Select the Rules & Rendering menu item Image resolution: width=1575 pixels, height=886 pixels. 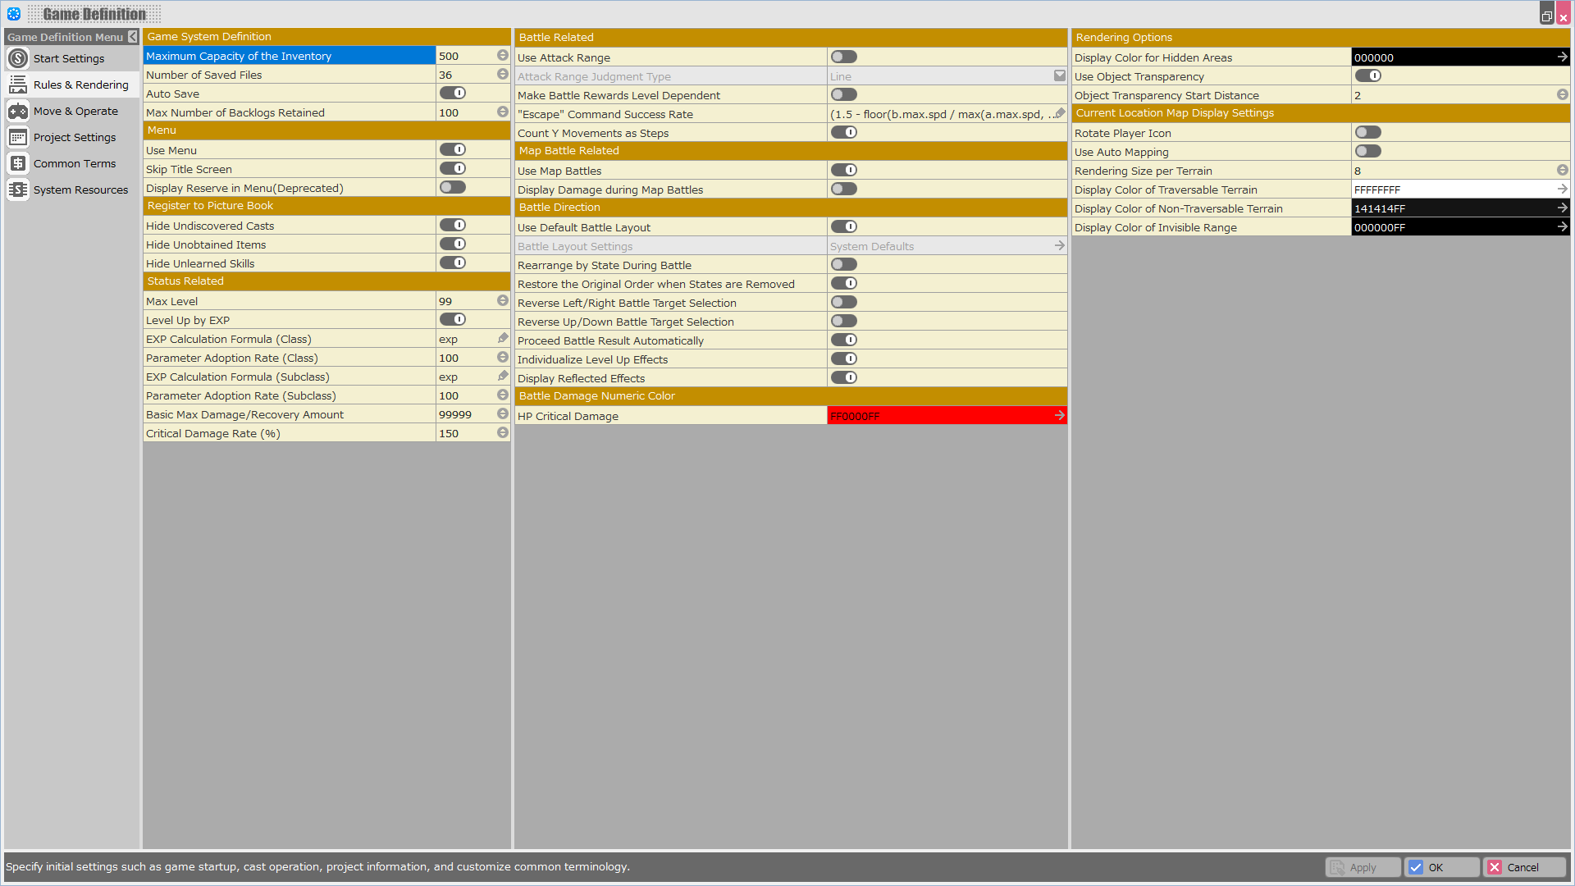[x=80, y=84]
